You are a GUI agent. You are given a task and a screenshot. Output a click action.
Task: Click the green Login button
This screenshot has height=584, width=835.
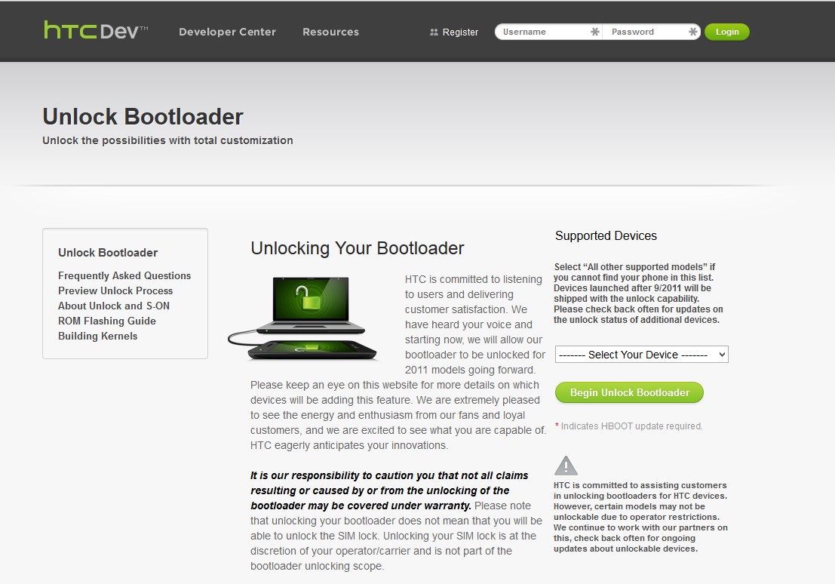coord(726,32)
